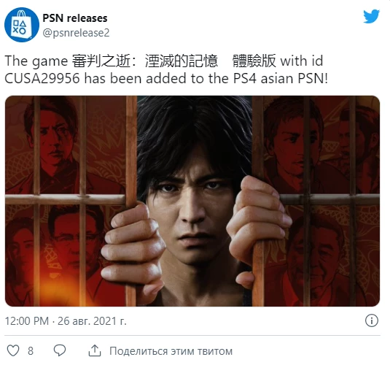Viewport: 390px width, 365px height.
Task: Open the PSN releases profile avatar
Action: [22, 25]
